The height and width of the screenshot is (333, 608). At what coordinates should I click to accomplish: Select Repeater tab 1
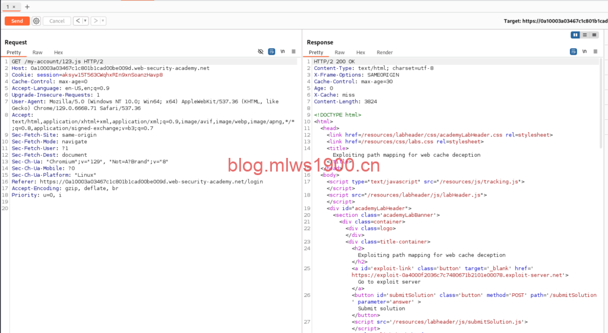point(8,7)
